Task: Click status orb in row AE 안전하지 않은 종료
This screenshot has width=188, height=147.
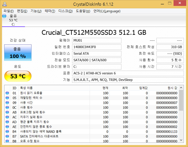Action: click(7, 127)
